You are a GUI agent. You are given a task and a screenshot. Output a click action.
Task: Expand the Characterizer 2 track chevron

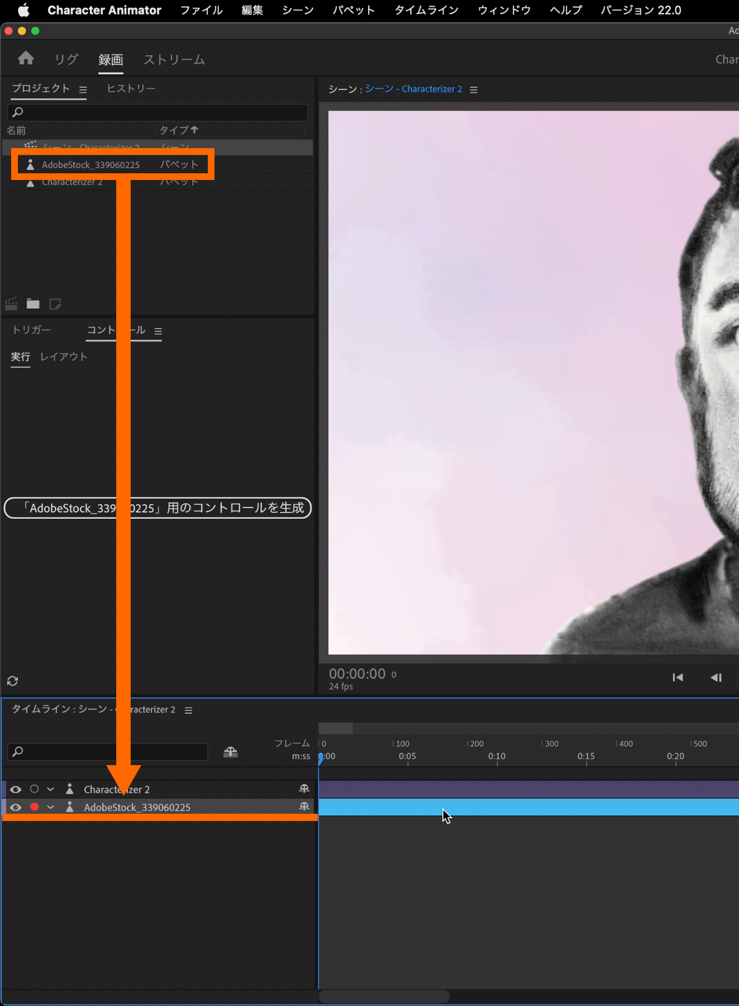coord(51,789)
